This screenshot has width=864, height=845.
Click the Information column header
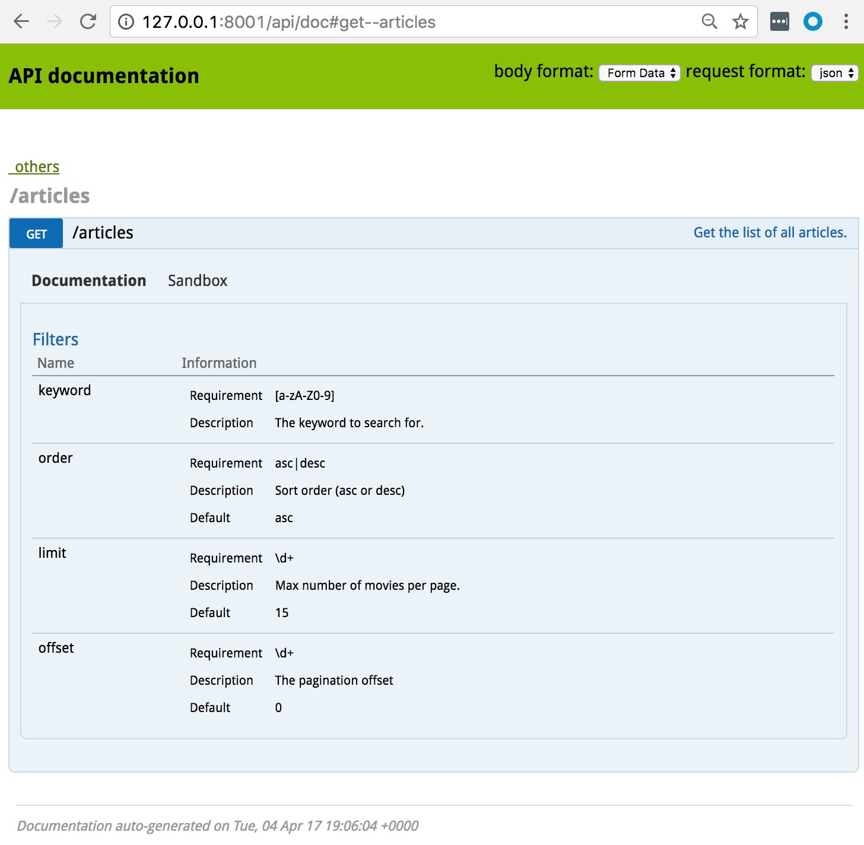219,363
